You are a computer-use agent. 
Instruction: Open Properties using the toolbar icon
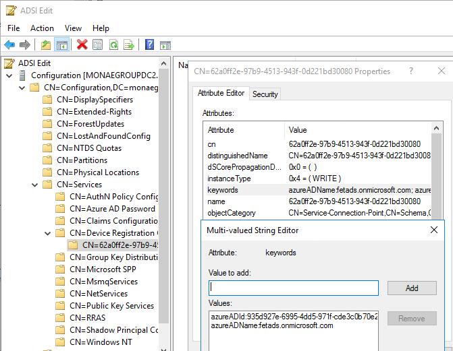point(98,45)
